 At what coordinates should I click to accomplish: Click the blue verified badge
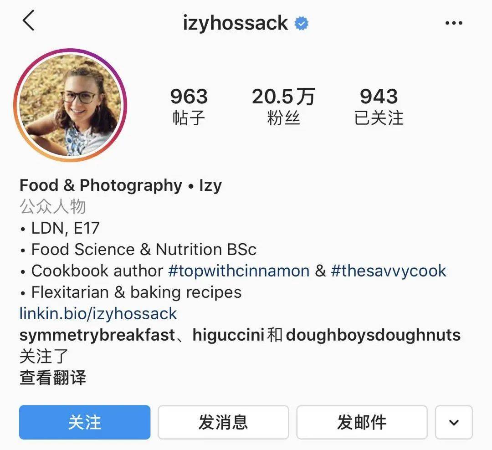[302, 23]
